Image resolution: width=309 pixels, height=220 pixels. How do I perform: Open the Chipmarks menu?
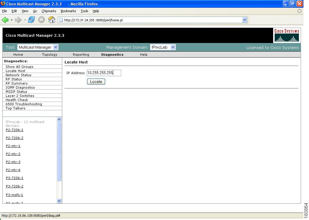[x=49, y=11]
